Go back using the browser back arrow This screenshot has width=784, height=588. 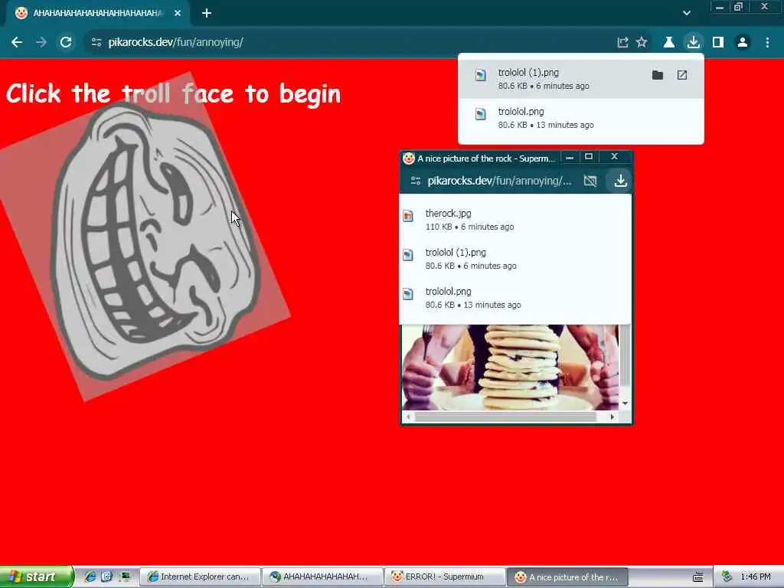pyautogui.click(x=17, y=43)
